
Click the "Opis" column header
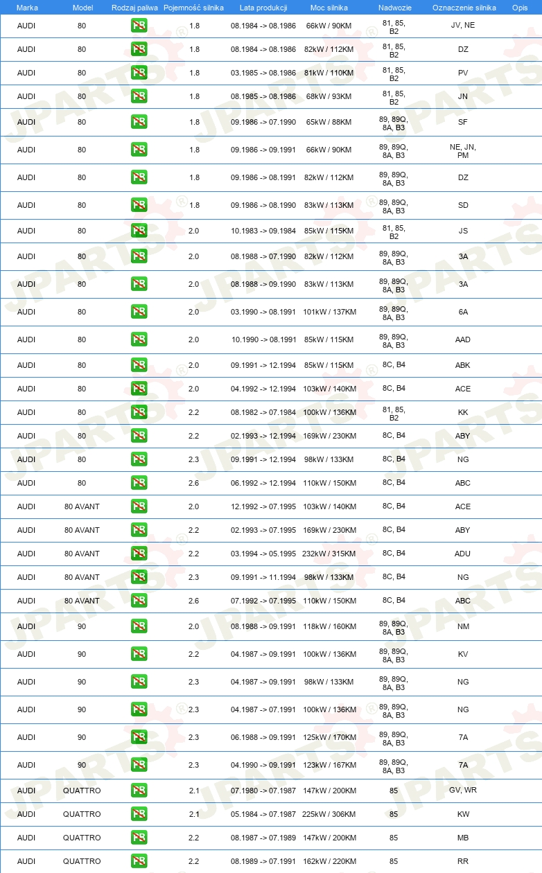coord(520,7)
